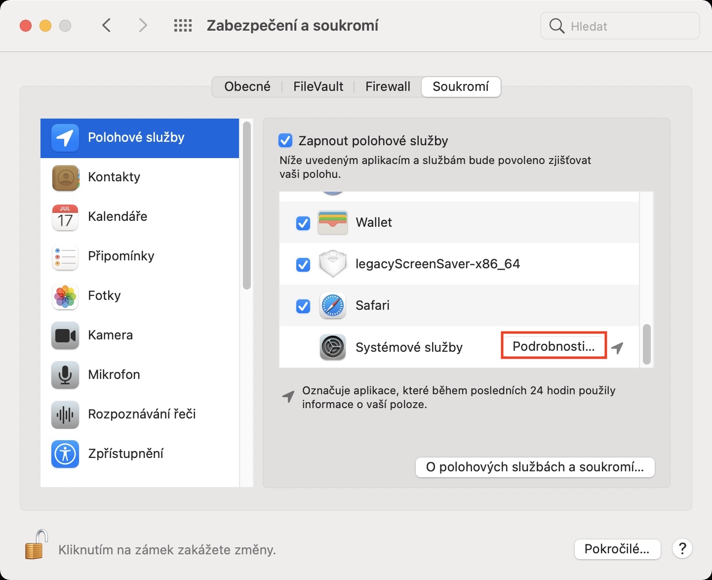The height and width of the screenshot is (580, 712).
Task: Select the Kamera camera icon
Action: pyautogui.click(x=65, y=335)
